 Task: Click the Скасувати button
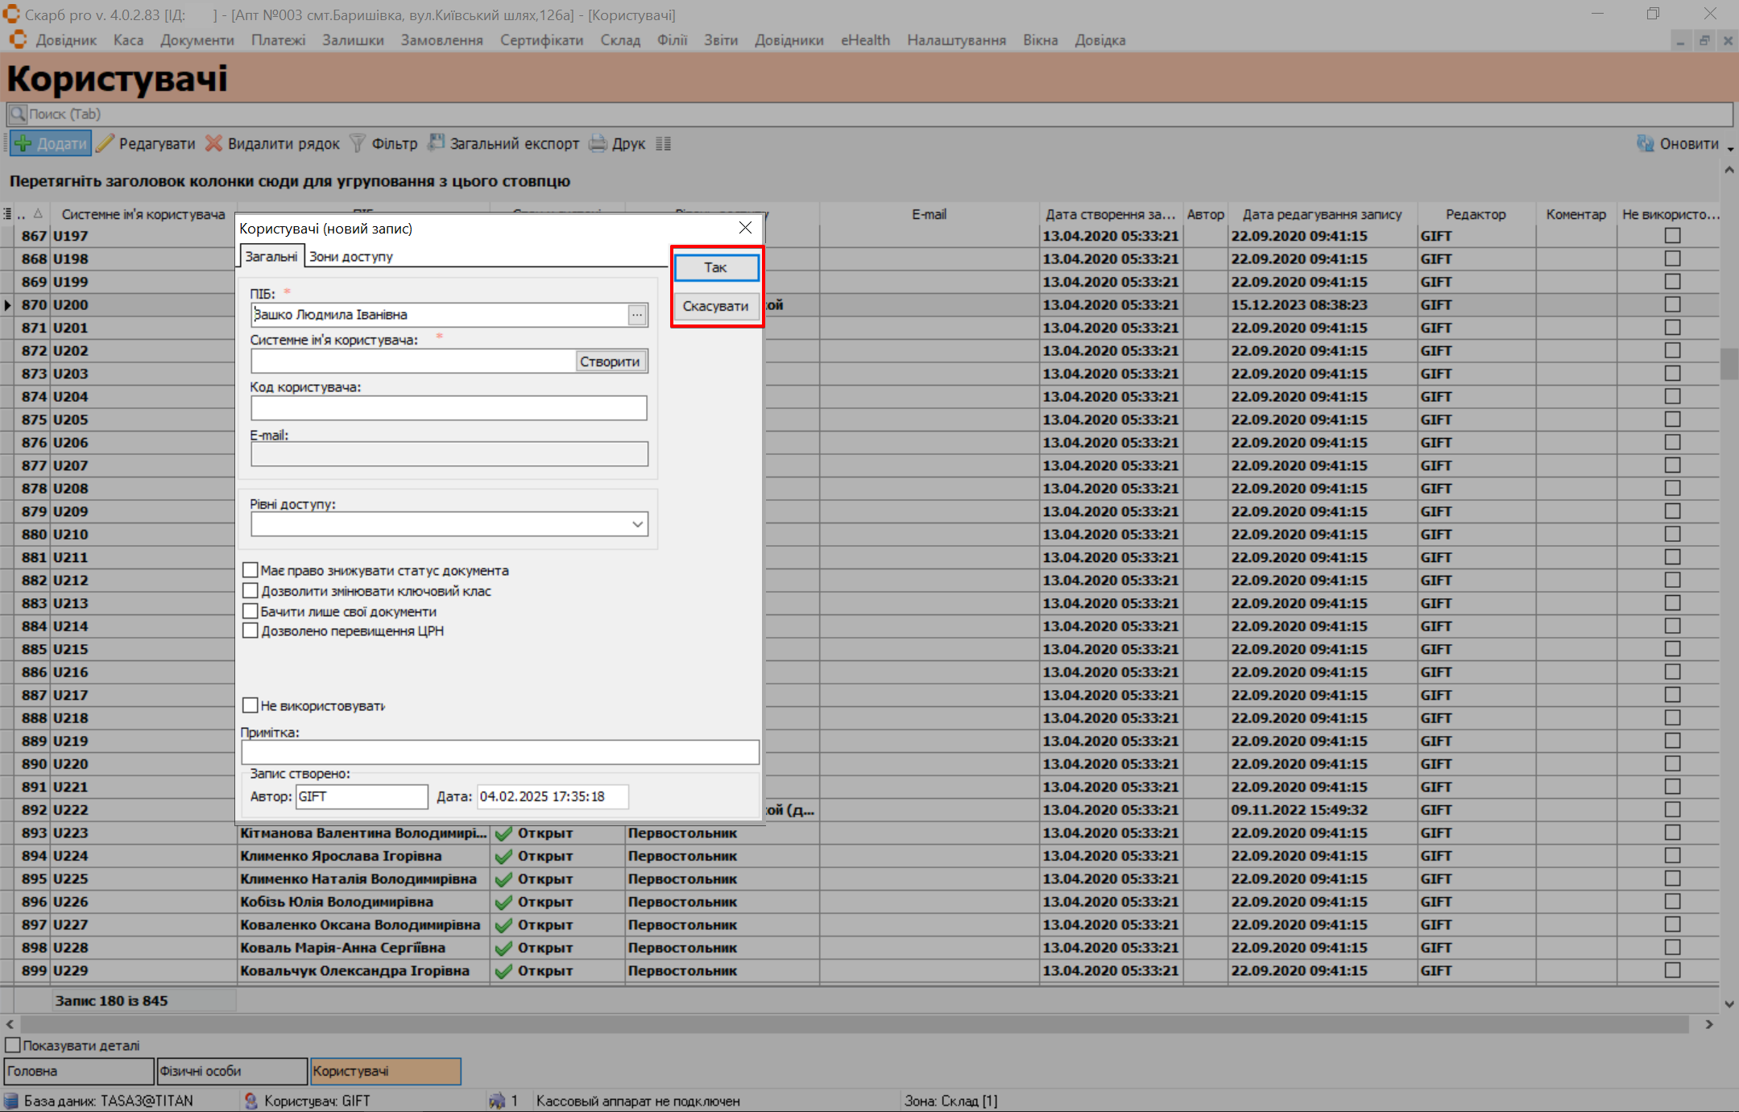(715, 306)
